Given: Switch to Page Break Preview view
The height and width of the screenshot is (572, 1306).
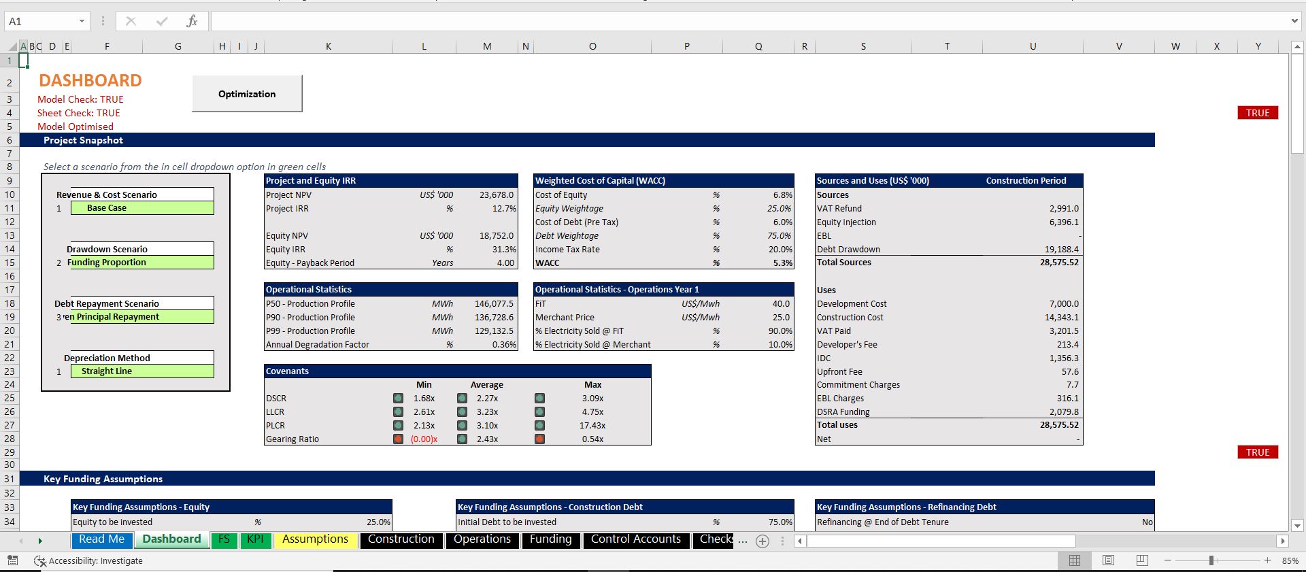Looking at the screenshot, I should coord(1142,560).
